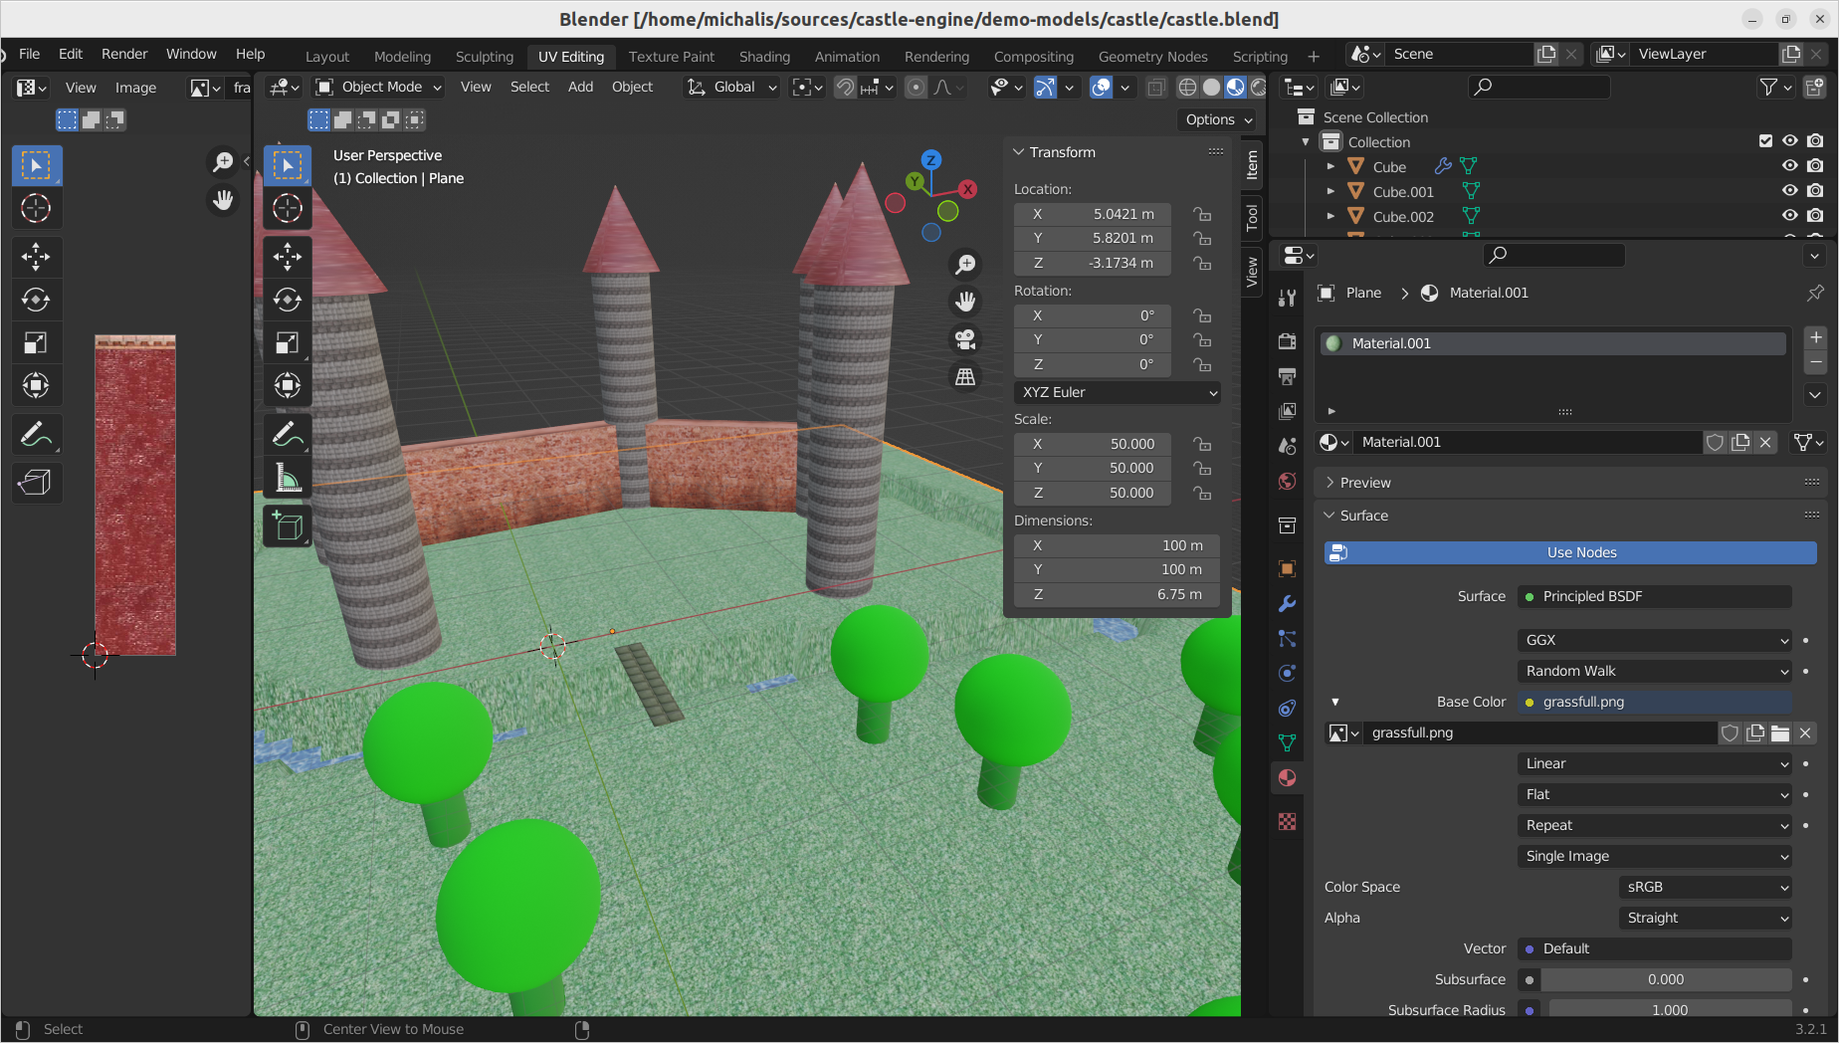Select the Annotate tool

[x=288, y=434]
